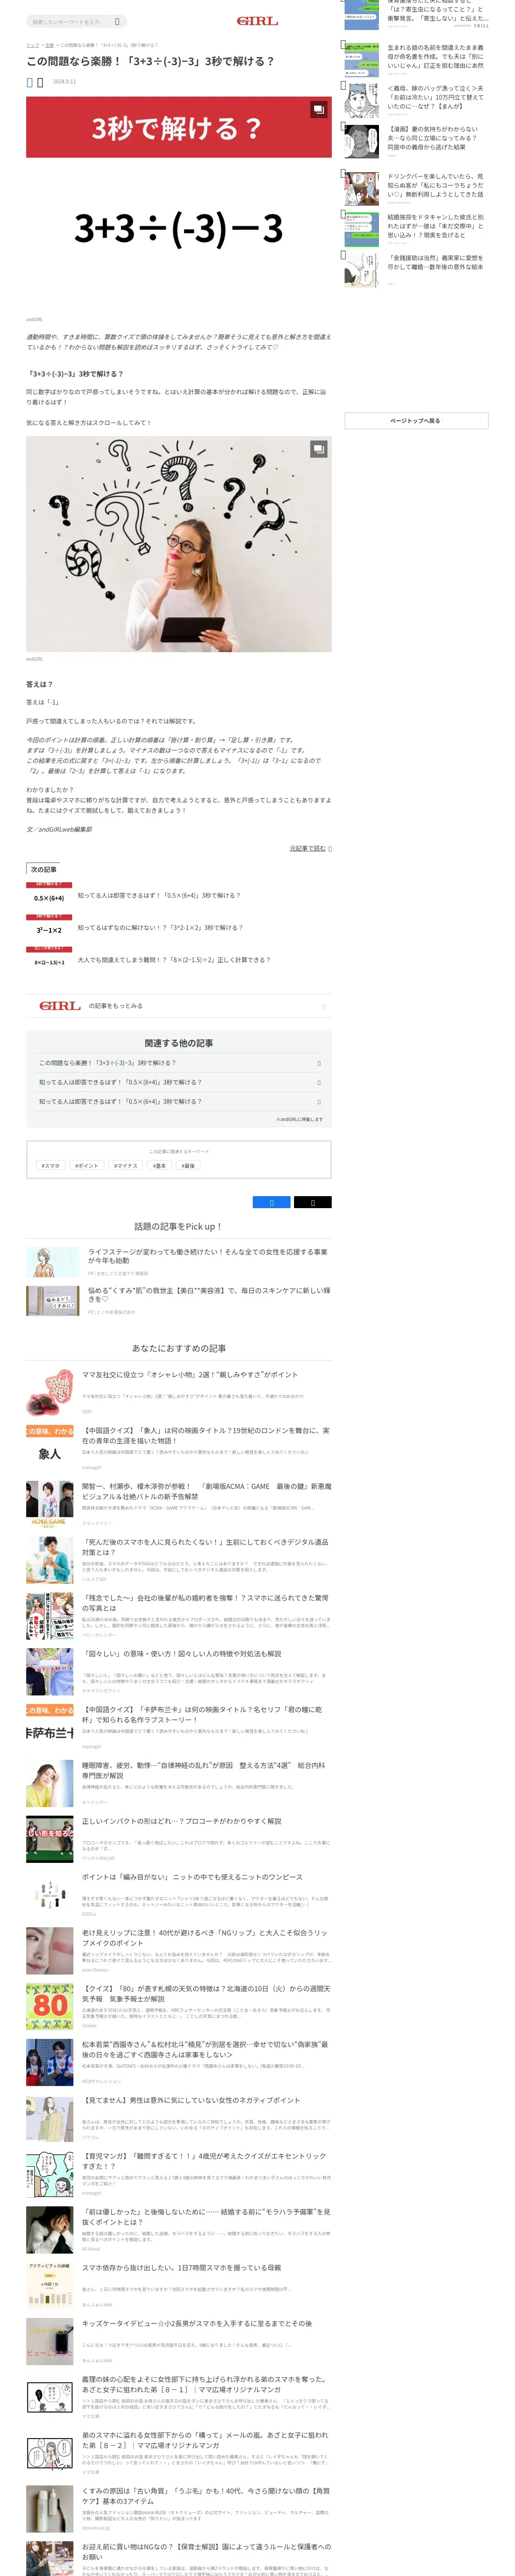Open the 死んだ後のスマホ デジタル遺品 article
The image size is (515, 2576).
point(205,1547)
